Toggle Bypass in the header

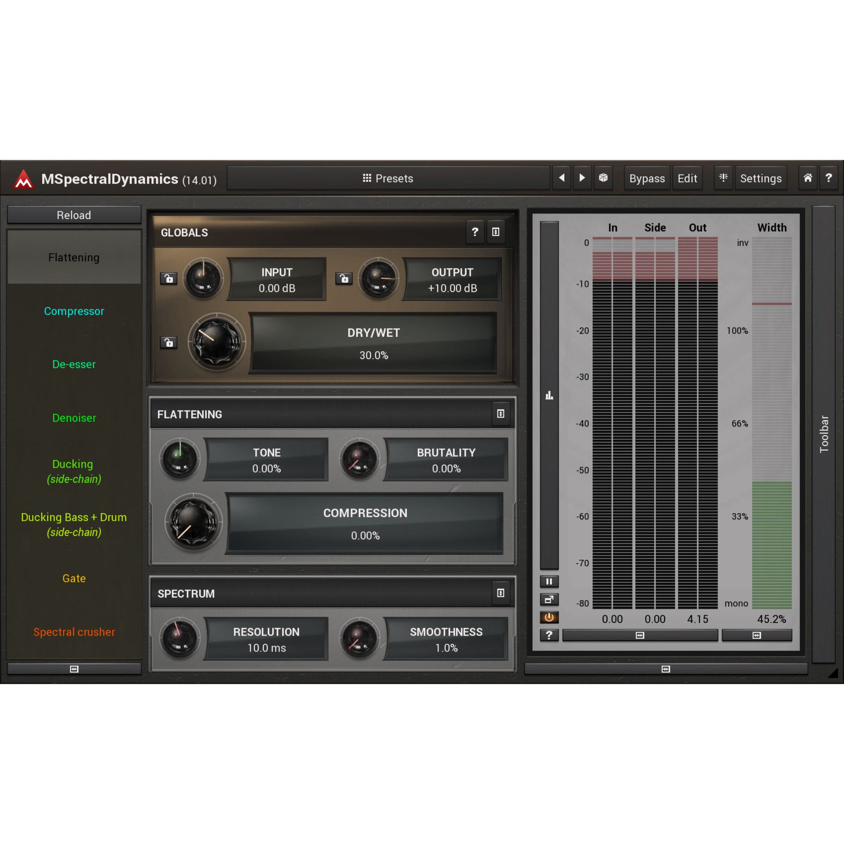(647, 178)
